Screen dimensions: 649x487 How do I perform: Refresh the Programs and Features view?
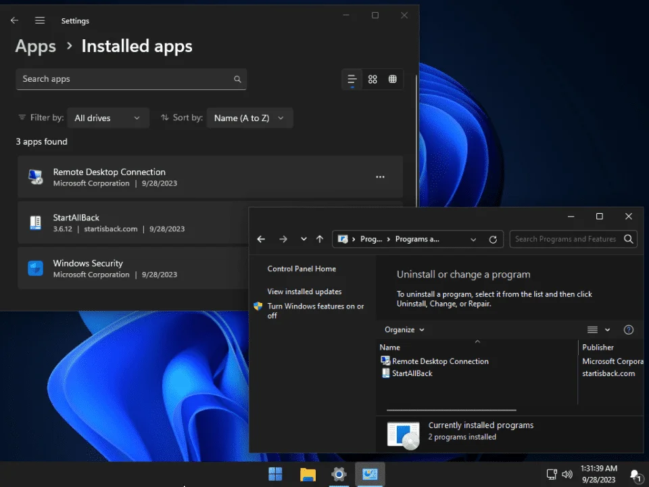[x=493, y=239]
